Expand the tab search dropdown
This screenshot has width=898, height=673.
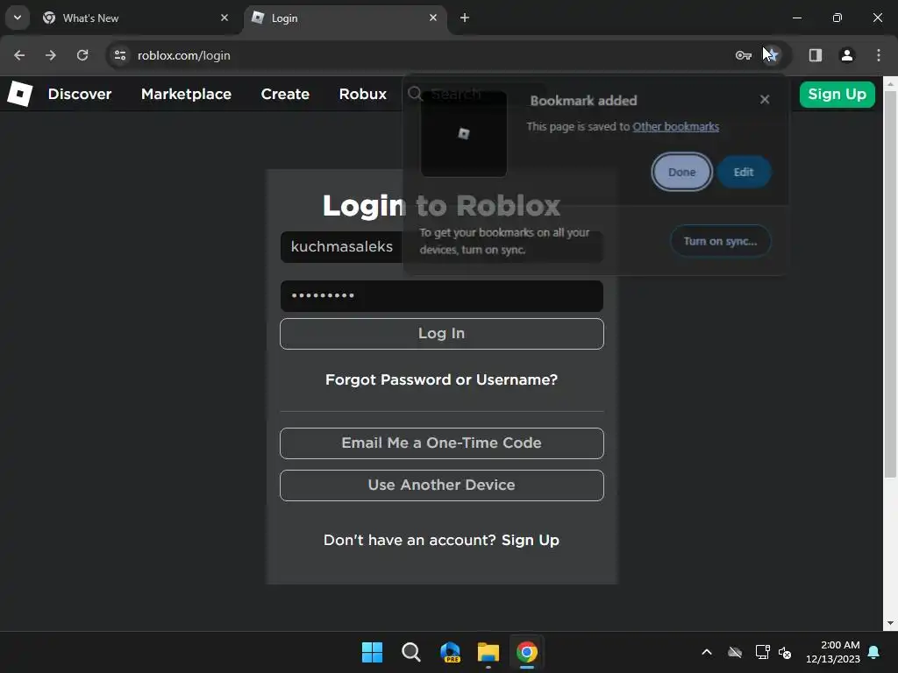(18, 18)
